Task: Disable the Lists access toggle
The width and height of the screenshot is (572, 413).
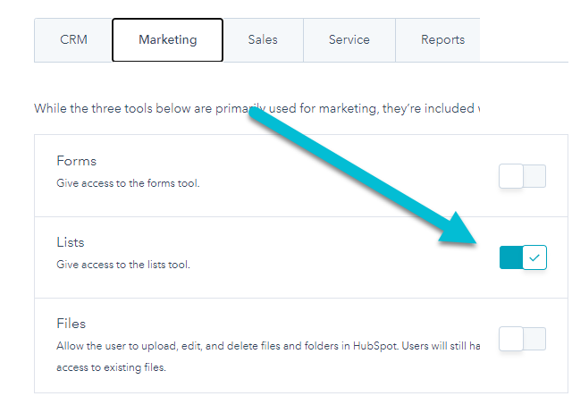Action: point(523,257)
